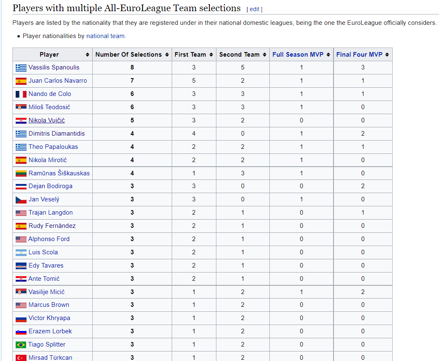Screen dimensions: 439x361
Task: Open the Full Season MVP header link
Action: click(x=297, y=55)
